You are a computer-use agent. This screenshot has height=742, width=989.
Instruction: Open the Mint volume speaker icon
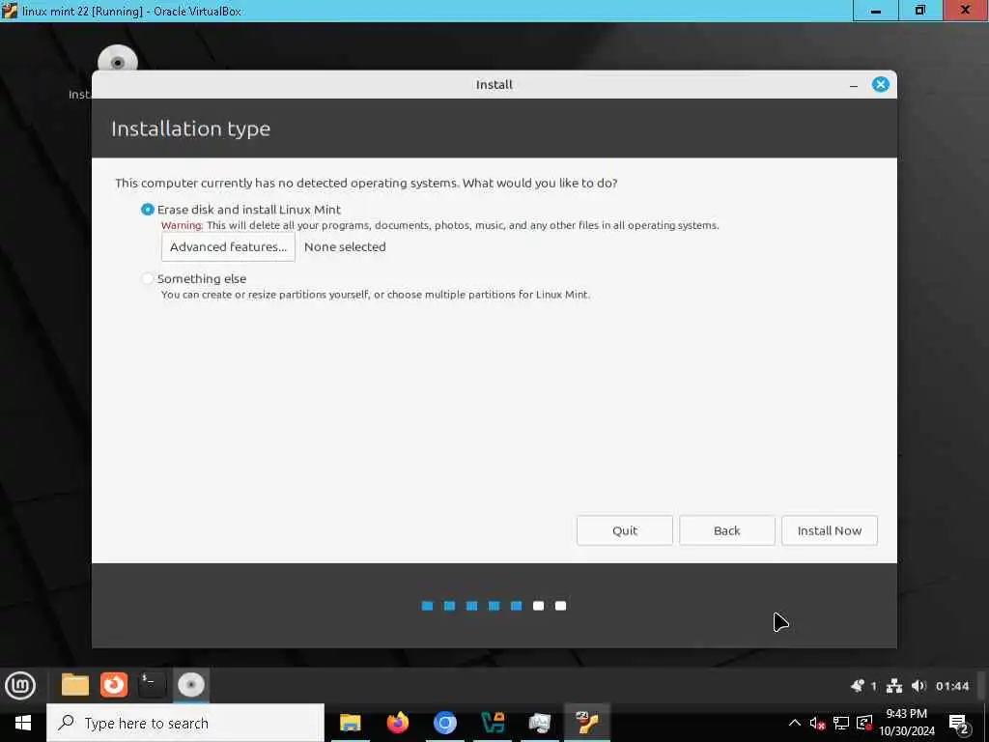[919, 686]
